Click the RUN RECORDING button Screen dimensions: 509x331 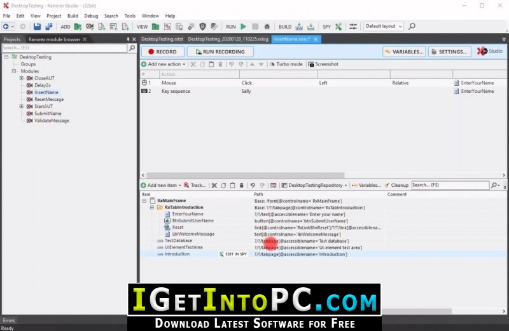(220, 51)
